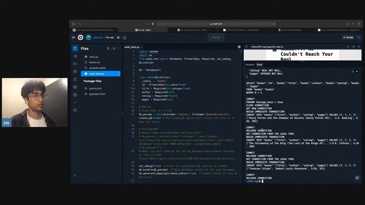Click the Packager files heading
The image size is (365, 205).
point(92,81)
